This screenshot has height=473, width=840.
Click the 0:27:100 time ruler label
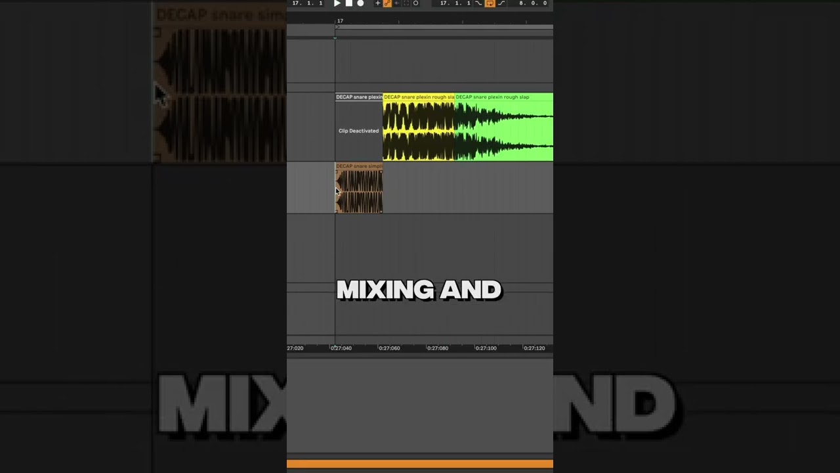tap(486, 348)
